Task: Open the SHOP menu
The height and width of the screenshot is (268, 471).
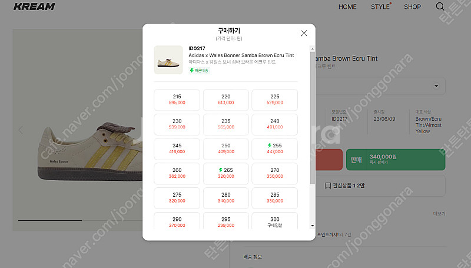Action: (413, 6)
